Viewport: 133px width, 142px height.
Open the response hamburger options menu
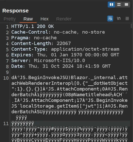coord(127,19)
